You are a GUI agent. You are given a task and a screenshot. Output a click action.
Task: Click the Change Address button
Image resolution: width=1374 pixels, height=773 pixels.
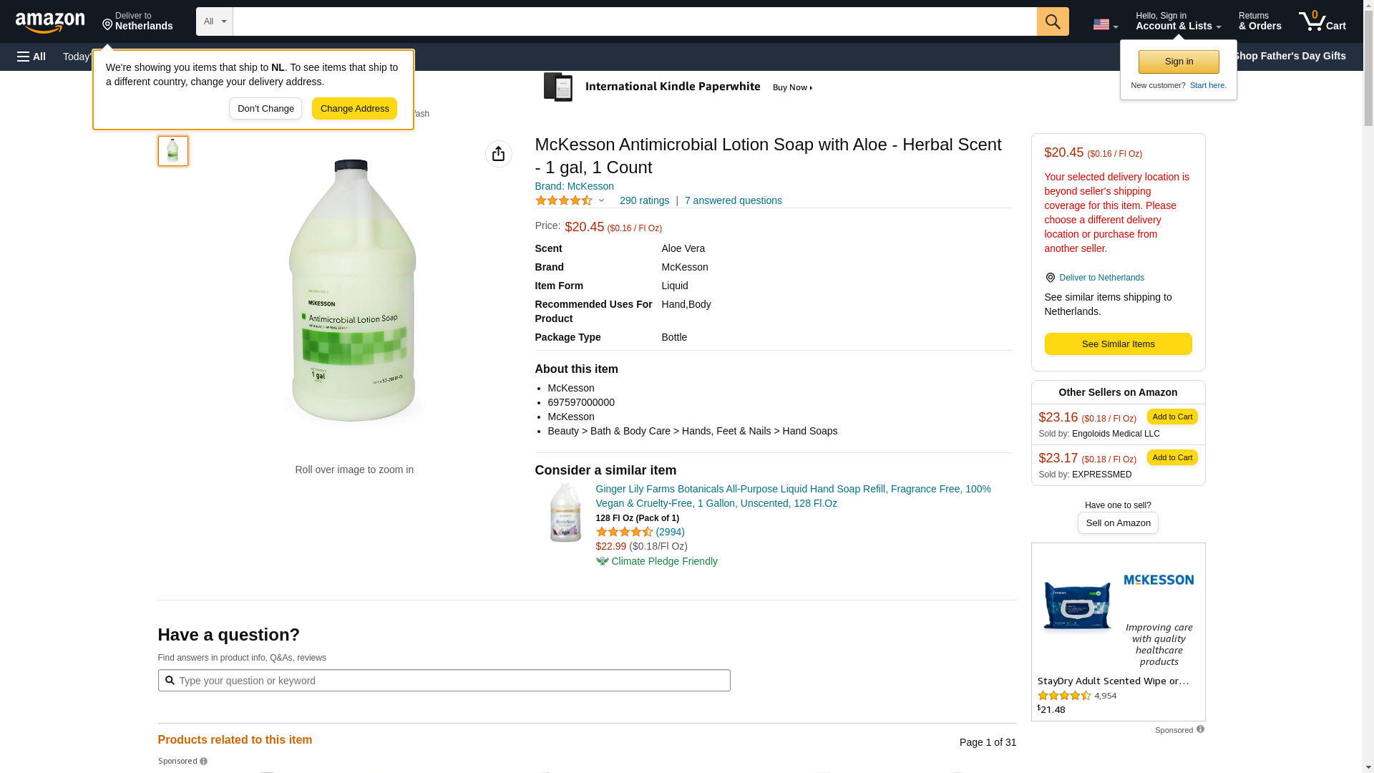[x=354, y=109]
